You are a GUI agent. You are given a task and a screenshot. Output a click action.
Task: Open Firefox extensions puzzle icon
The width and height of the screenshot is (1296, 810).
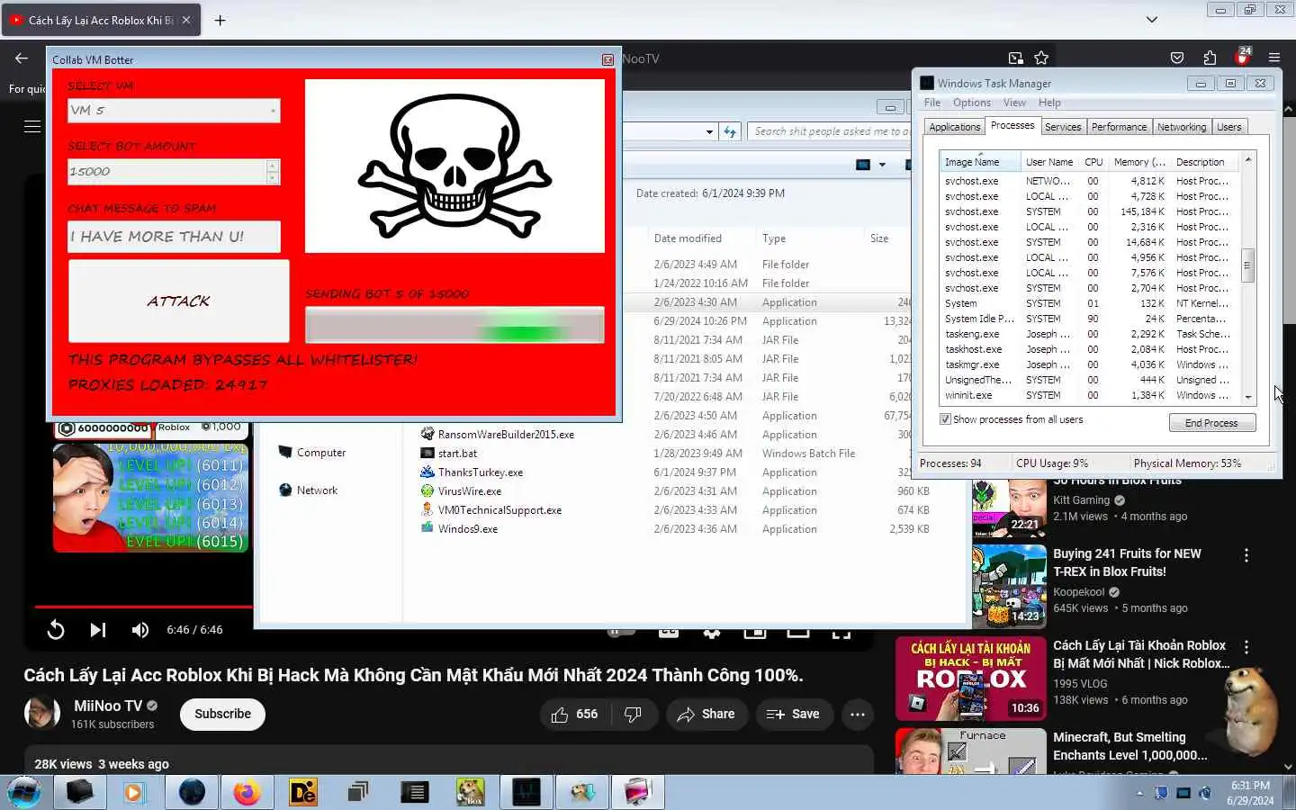[1210, 58]
